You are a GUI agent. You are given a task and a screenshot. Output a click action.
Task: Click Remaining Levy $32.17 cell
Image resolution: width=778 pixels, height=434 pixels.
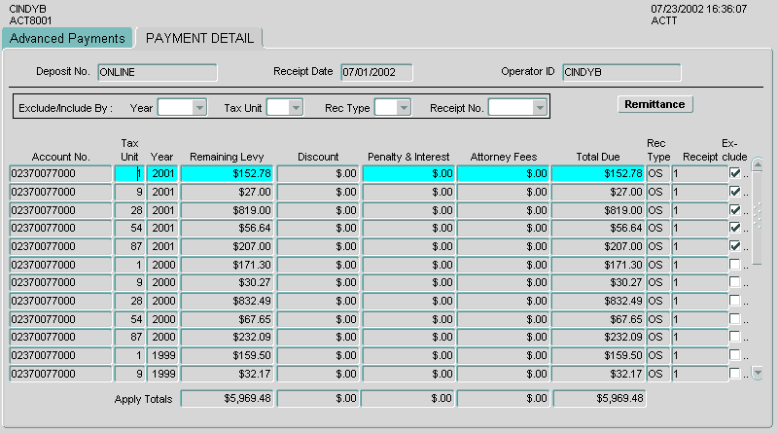pos(227,374)
